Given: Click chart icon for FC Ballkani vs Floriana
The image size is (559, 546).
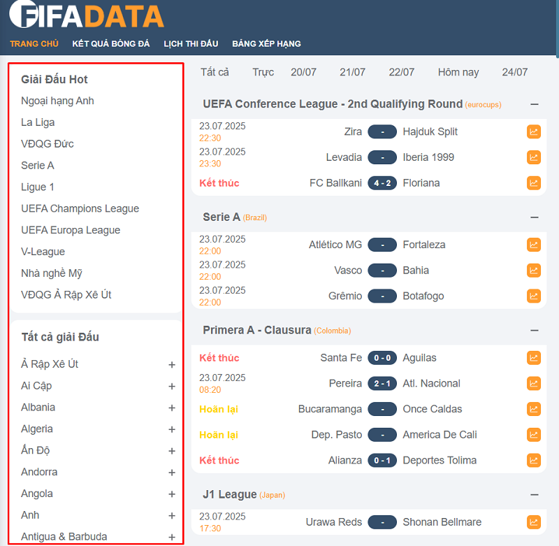Looking at the screenshot, I should [x=533, y=183].
